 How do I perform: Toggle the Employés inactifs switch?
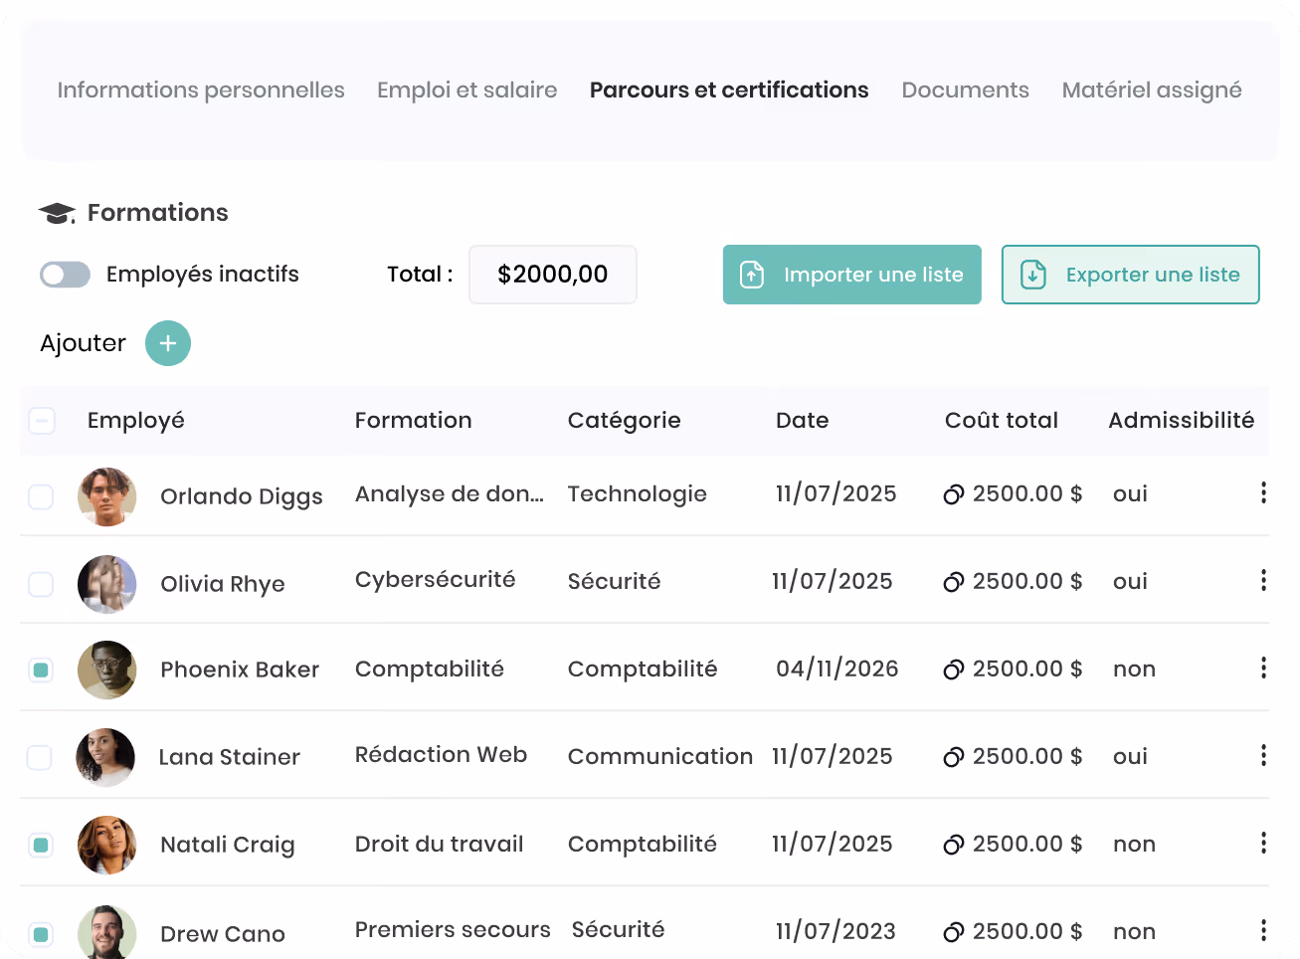pyautogui.click(x=65, y=275)
